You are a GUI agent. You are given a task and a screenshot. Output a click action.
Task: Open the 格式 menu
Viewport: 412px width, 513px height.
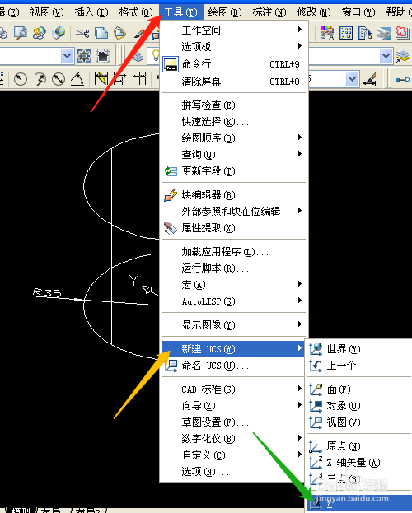click(x=136, y=12)
